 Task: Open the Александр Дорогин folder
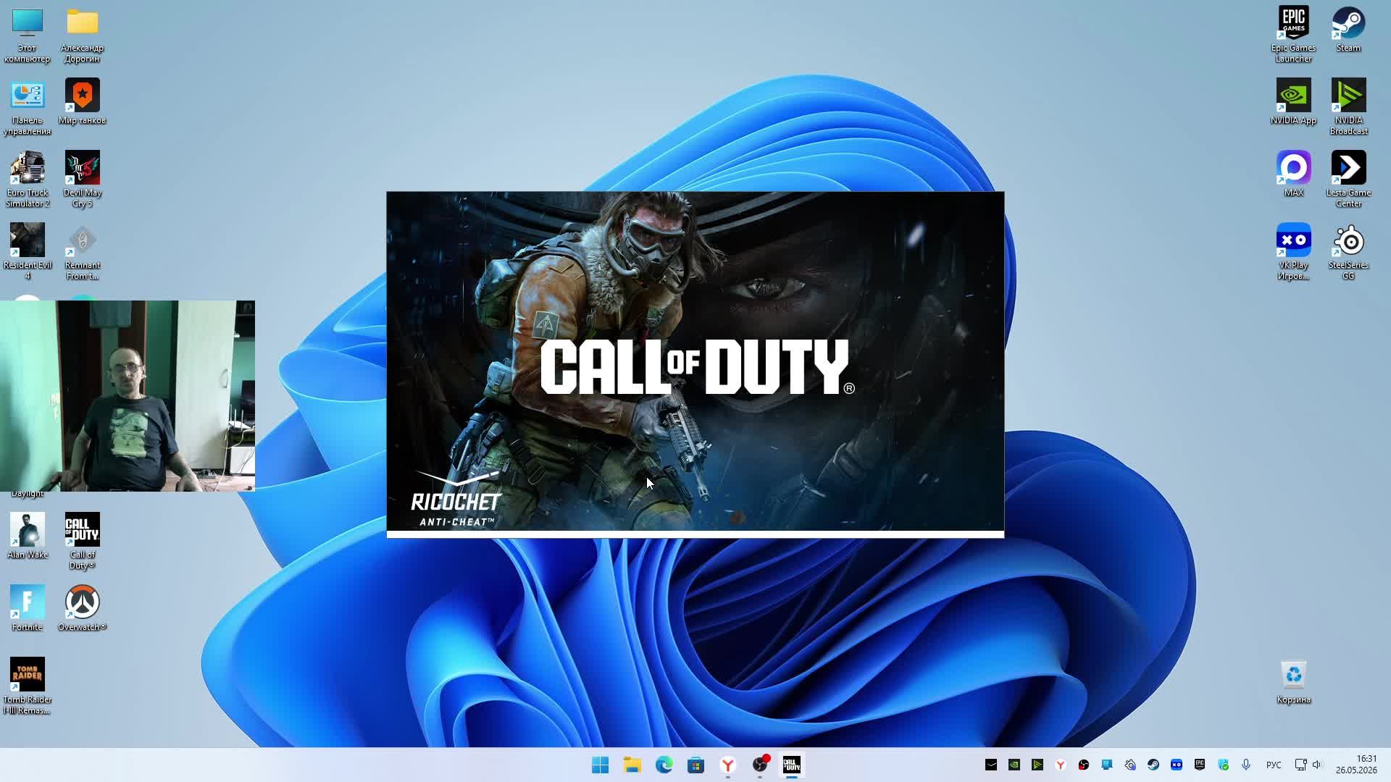[82, 35]
